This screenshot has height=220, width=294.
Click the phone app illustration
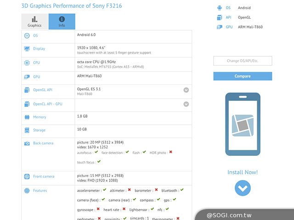[243, 124]
